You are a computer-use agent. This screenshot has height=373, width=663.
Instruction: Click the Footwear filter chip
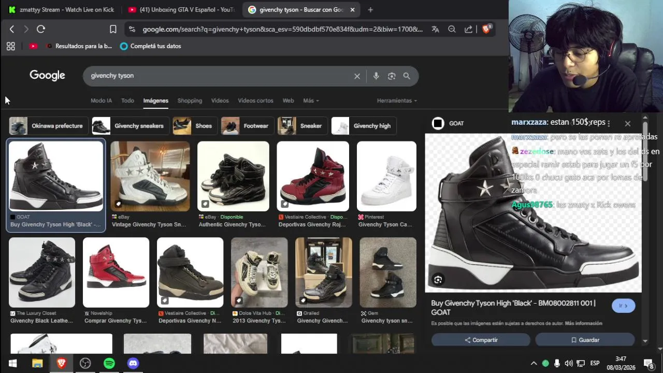coord(247,126)
